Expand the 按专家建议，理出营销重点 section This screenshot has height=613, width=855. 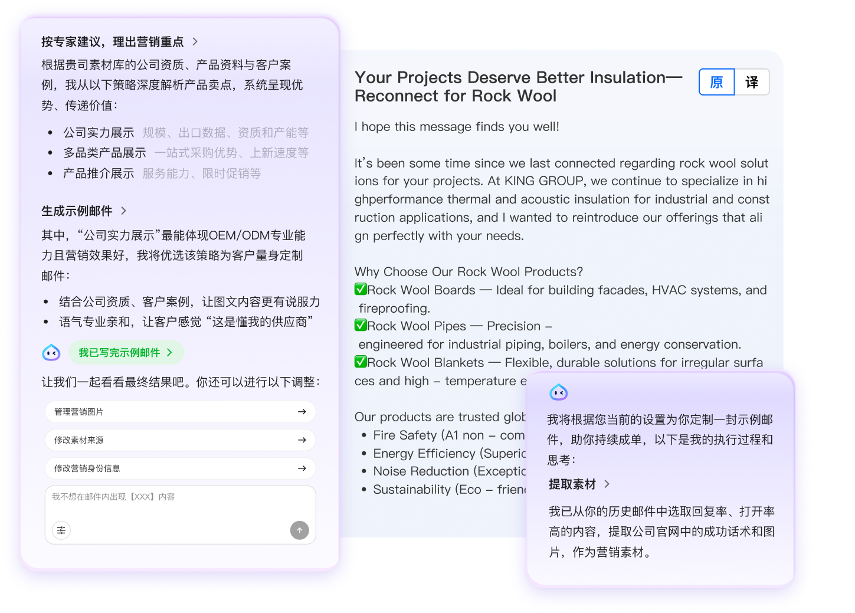point(118,41)
